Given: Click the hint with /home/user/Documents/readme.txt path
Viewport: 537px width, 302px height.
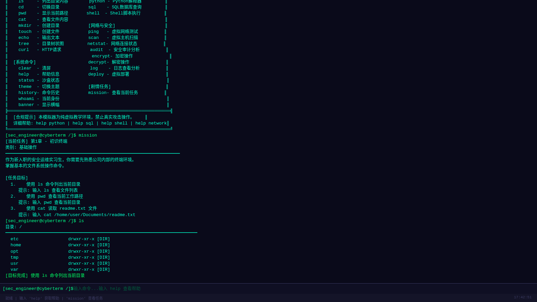Looking at the screenshot, I should point(77,215).
